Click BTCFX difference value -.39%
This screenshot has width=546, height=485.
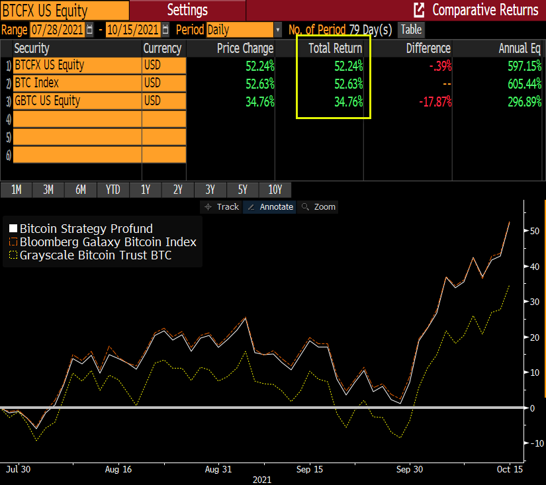click(x=440, y=66)
